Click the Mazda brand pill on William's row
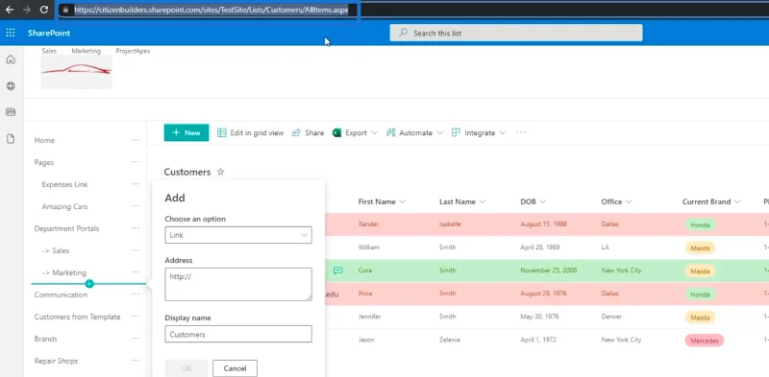The image size is (769, 377). point(701,247)
